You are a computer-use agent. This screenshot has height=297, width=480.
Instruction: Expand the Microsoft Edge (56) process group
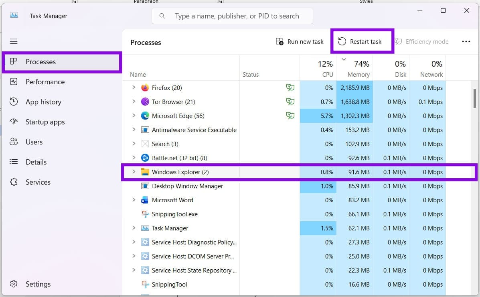coord(134,116)
